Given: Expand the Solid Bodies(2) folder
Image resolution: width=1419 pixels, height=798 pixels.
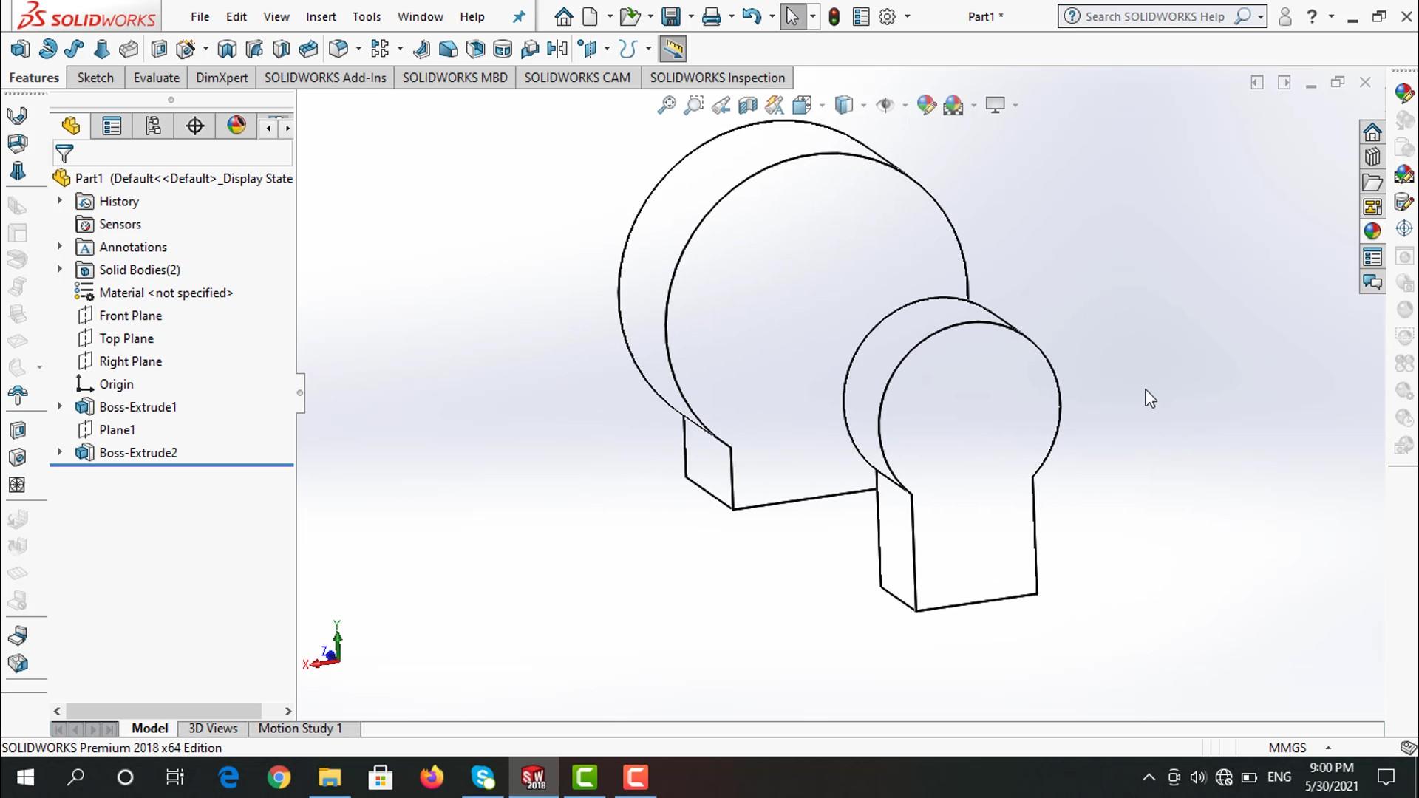Looking at the screenshot, I should click(x=60, y=270).
